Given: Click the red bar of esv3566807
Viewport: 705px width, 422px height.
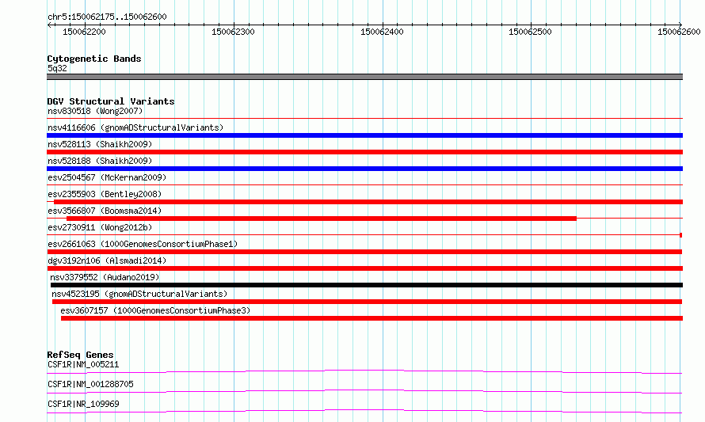Looking at the screenshot, I should 322,219.
